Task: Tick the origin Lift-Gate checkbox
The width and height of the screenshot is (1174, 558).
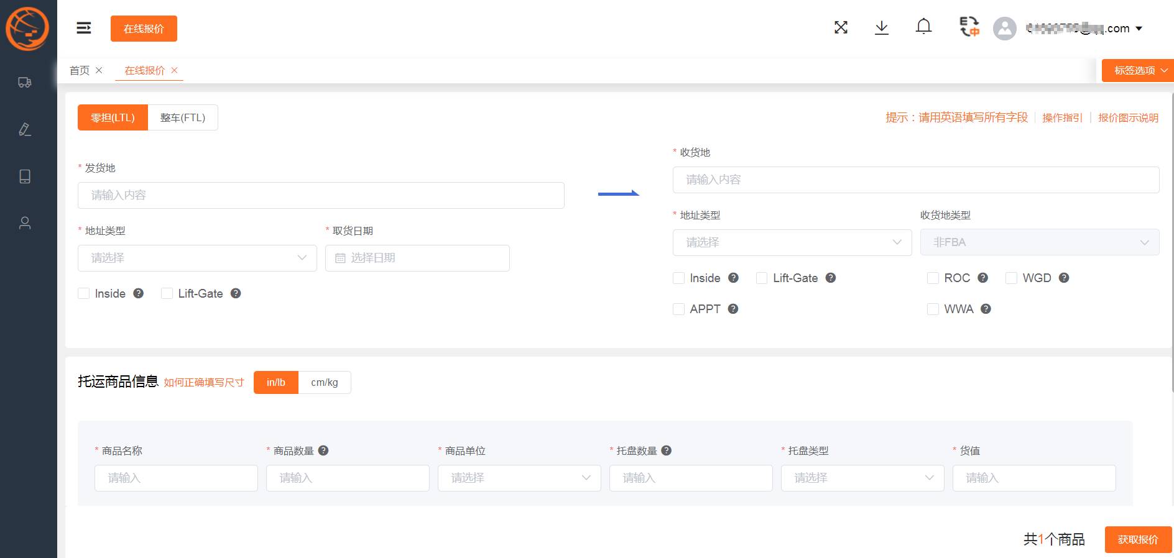Action: 167,293
